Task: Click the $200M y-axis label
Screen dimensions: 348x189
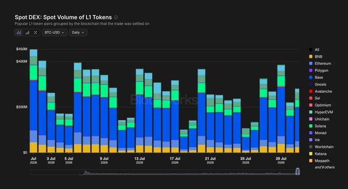Action: point(21,107)
